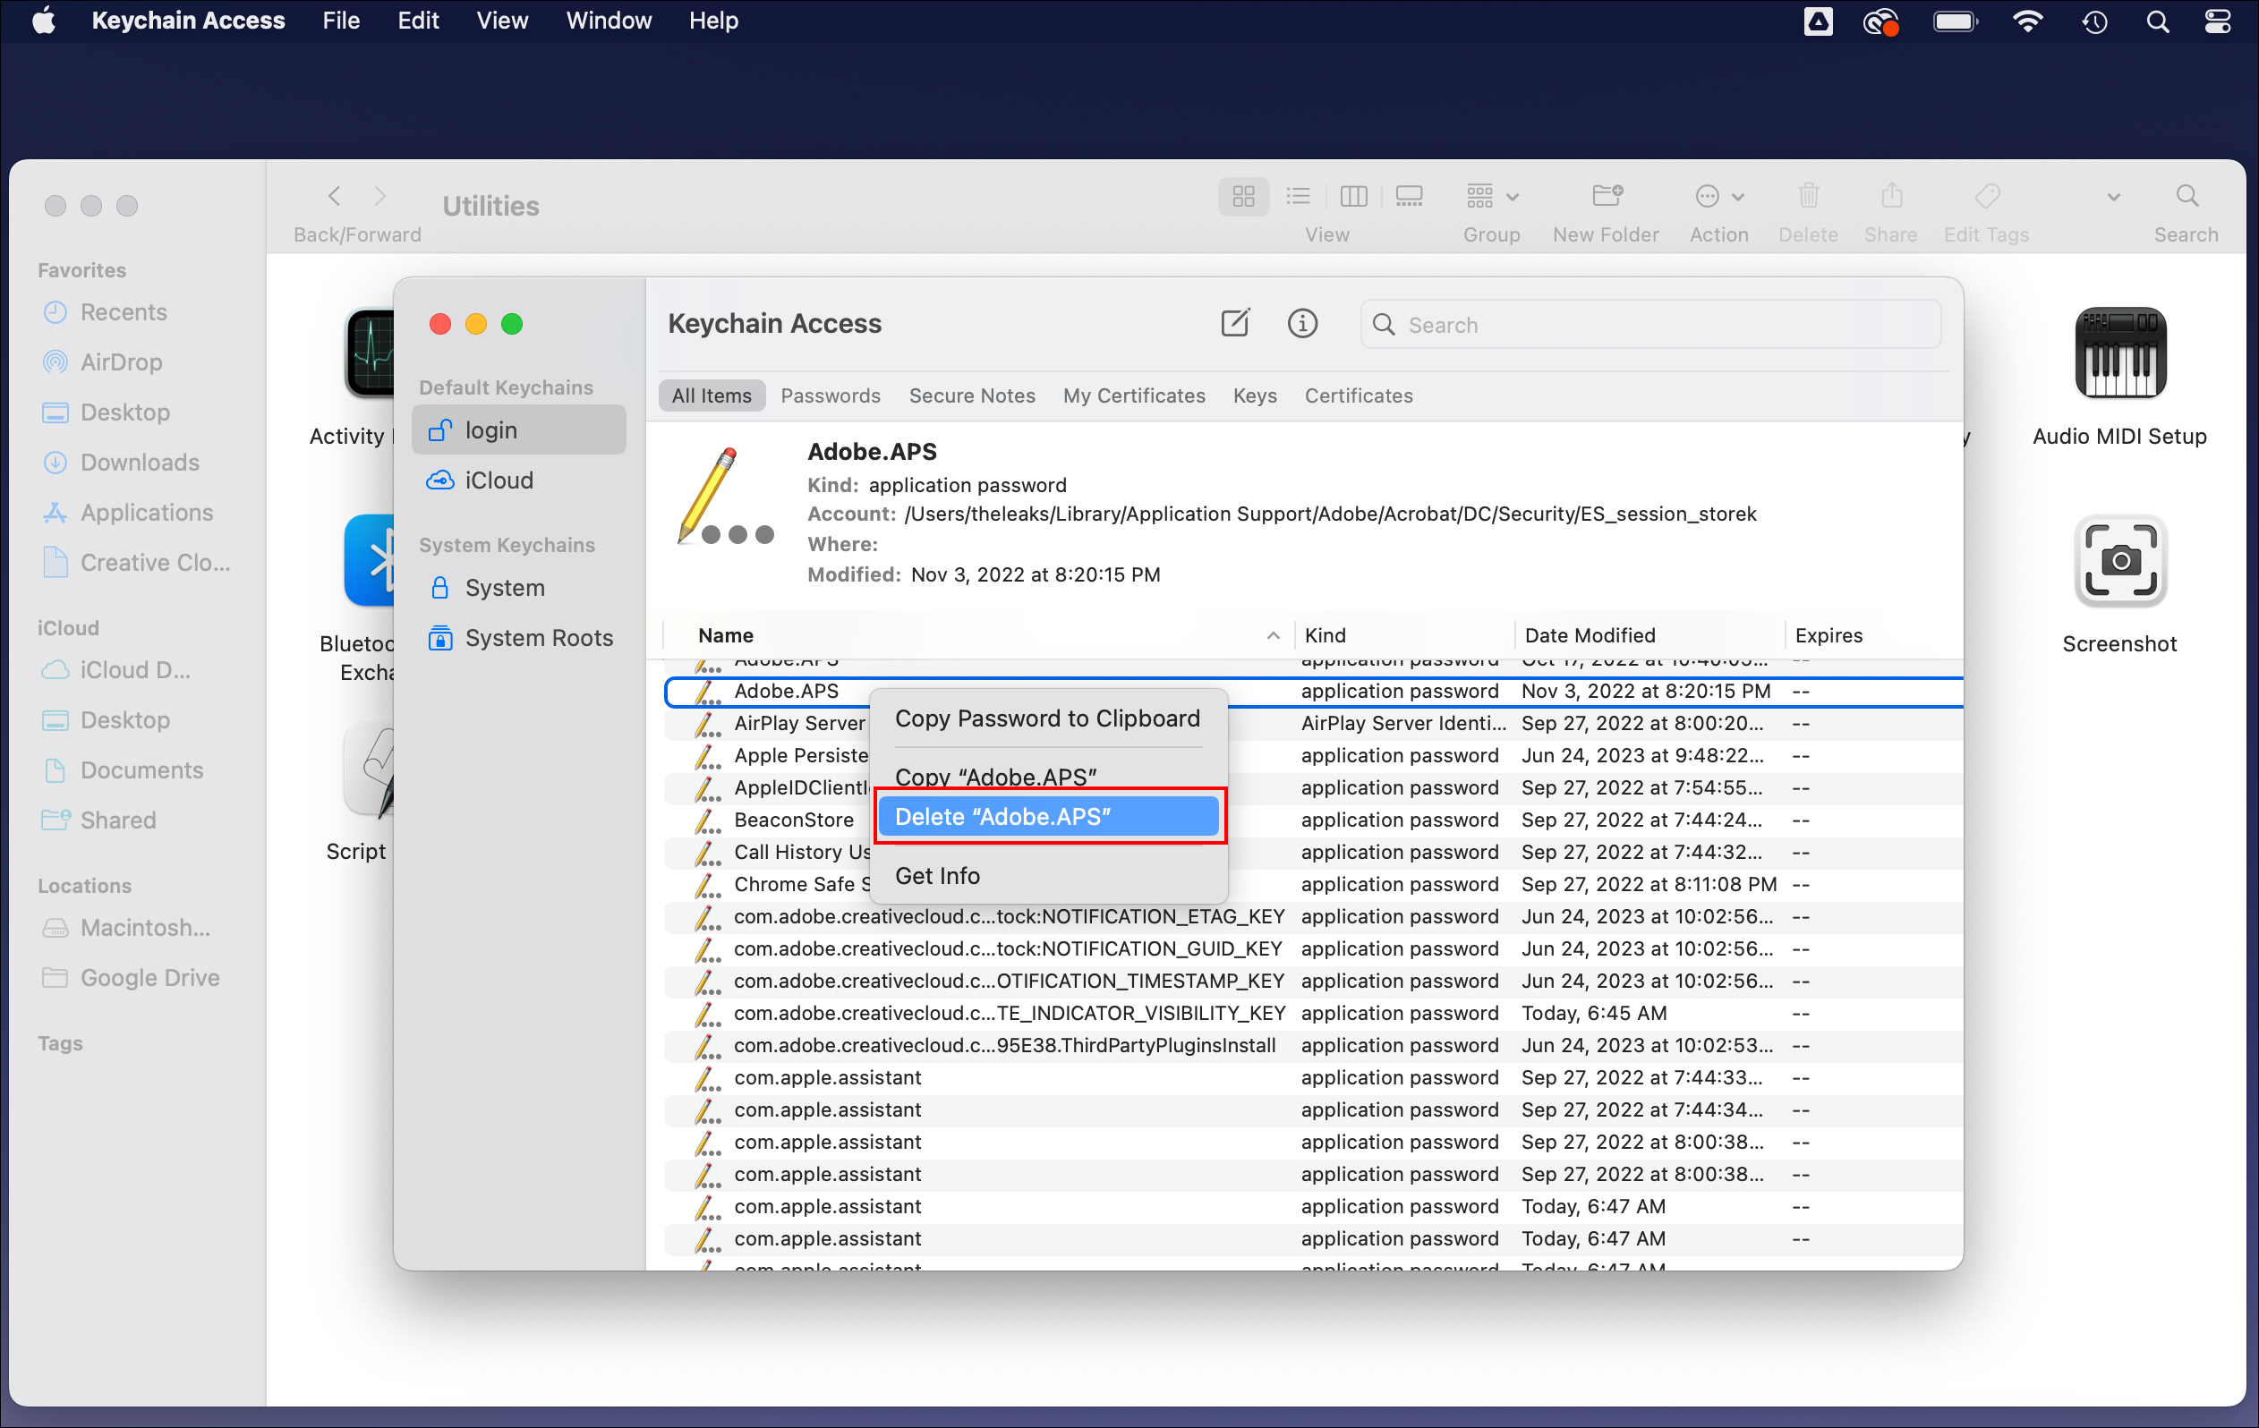Click the Screenshot app icon in Finder
This screenshot has width=2259, height=1428.
2122,569
